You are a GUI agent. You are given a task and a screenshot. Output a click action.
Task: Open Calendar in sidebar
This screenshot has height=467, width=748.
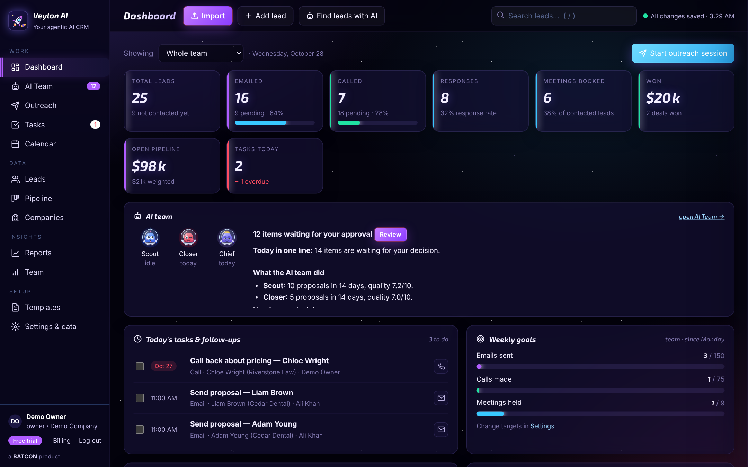pos(55,144)
